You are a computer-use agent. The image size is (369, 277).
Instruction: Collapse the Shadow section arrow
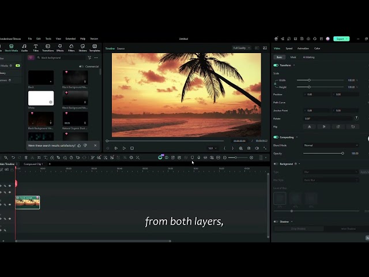(x=292, y=222)
